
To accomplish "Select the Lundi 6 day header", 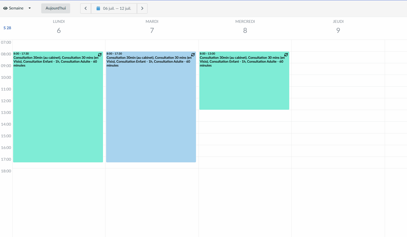I will (x=59, y=27).
